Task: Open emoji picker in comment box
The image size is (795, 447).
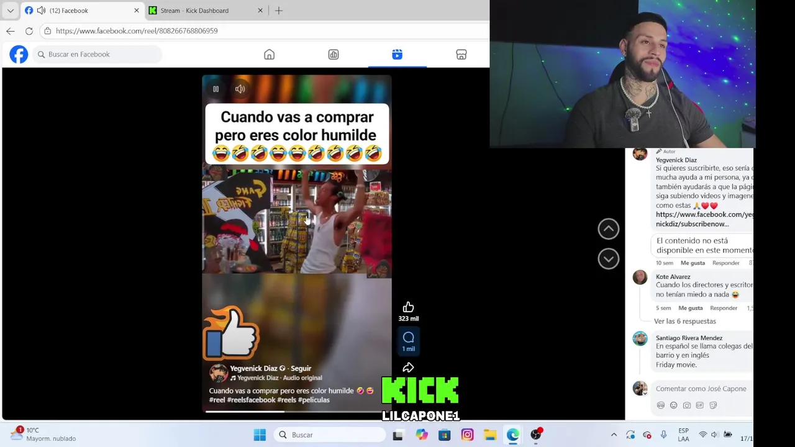Action: (673, 405)
